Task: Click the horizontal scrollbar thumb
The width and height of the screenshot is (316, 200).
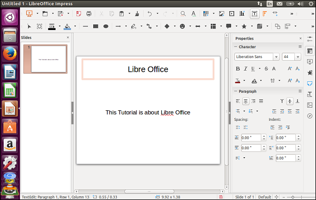Action: point(149,192)
